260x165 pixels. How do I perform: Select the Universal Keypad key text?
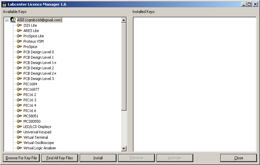point(37,132)
